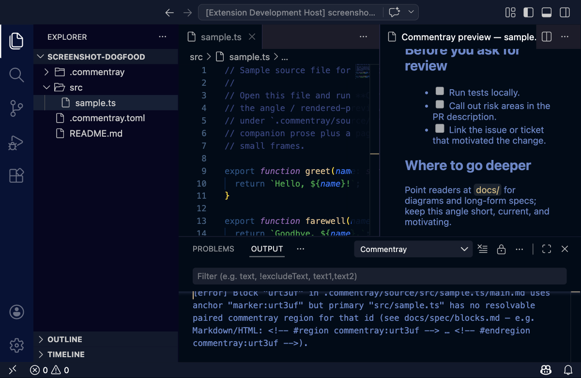581x378 pixels.
Task: Click the 'docs/' inline code in preview
Action: [x=488, y=190]
